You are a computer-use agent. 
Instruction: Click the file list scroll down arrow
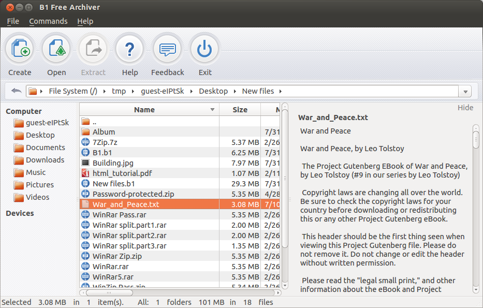pyautogui.click(x=285, y=286)
